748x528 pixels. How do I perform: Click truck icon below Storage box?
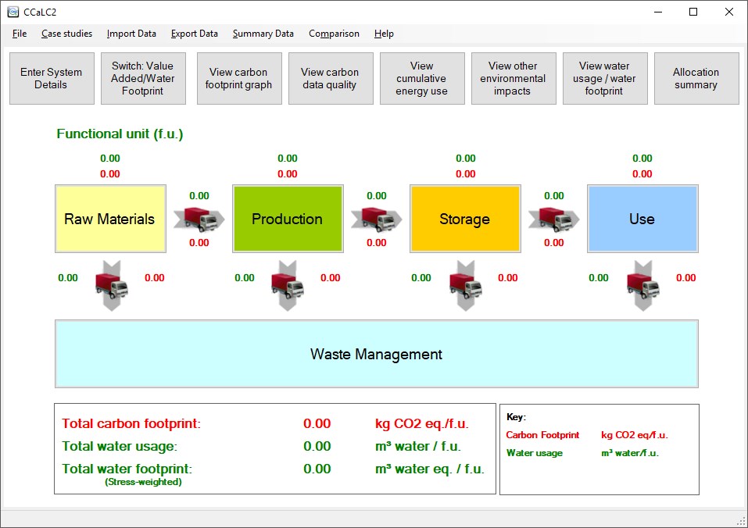click(x=466, y=286)
